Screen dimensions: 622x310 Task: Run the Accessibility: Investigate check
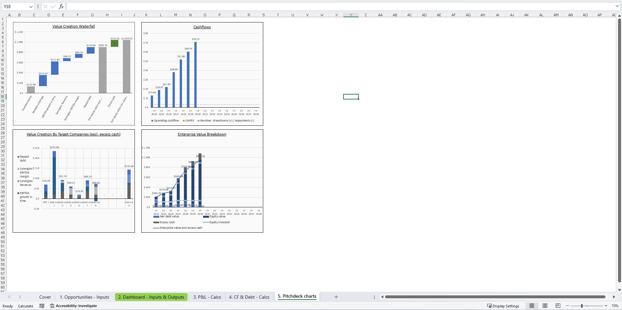[73, 306]
